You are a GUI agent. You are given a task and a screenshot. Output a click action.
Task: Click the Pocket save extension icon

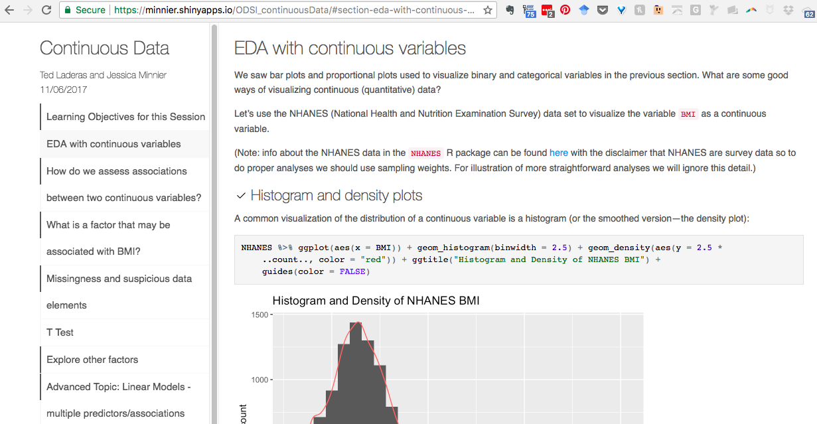pos(602,10)
